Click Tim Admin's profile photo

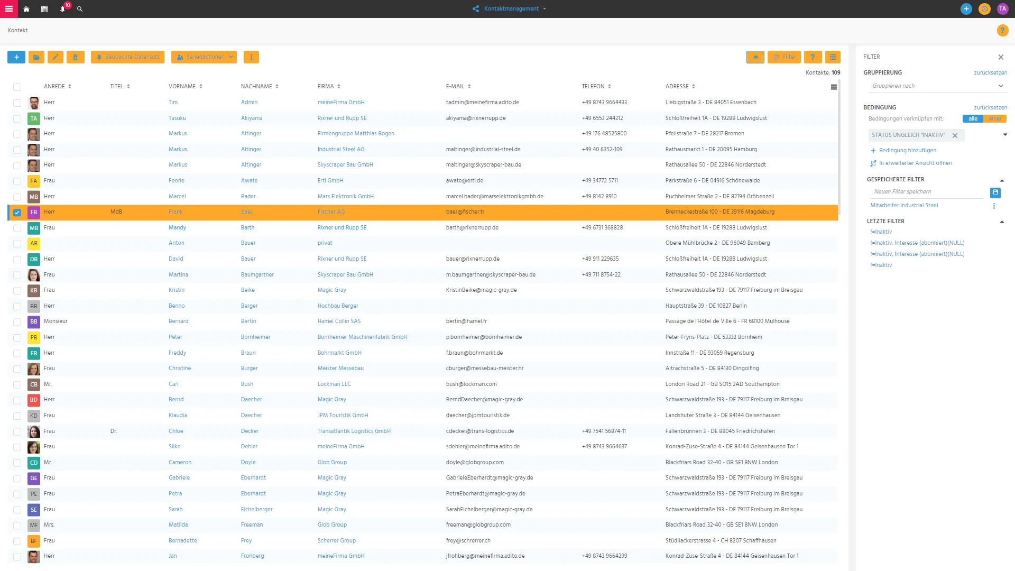coord(34,103)
